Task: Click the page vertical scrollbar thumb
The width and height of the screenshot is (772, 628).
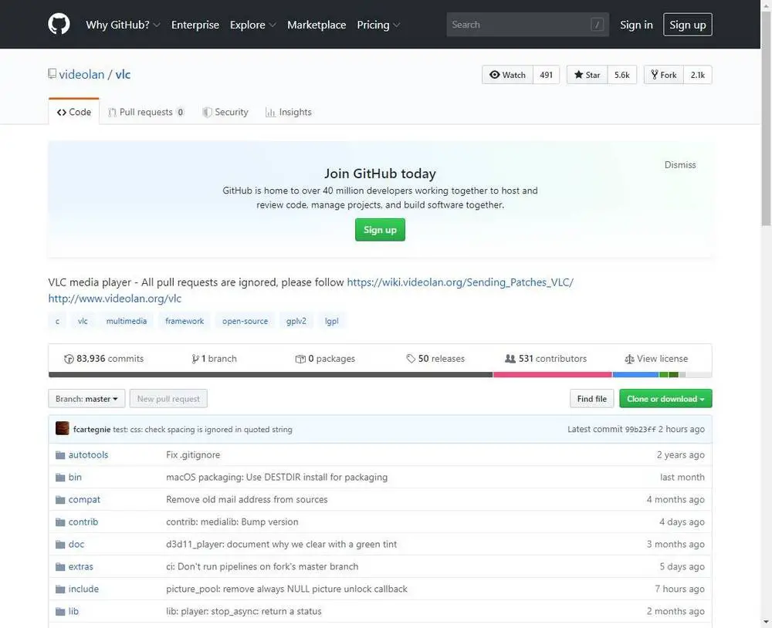Action: coord(766,118)
